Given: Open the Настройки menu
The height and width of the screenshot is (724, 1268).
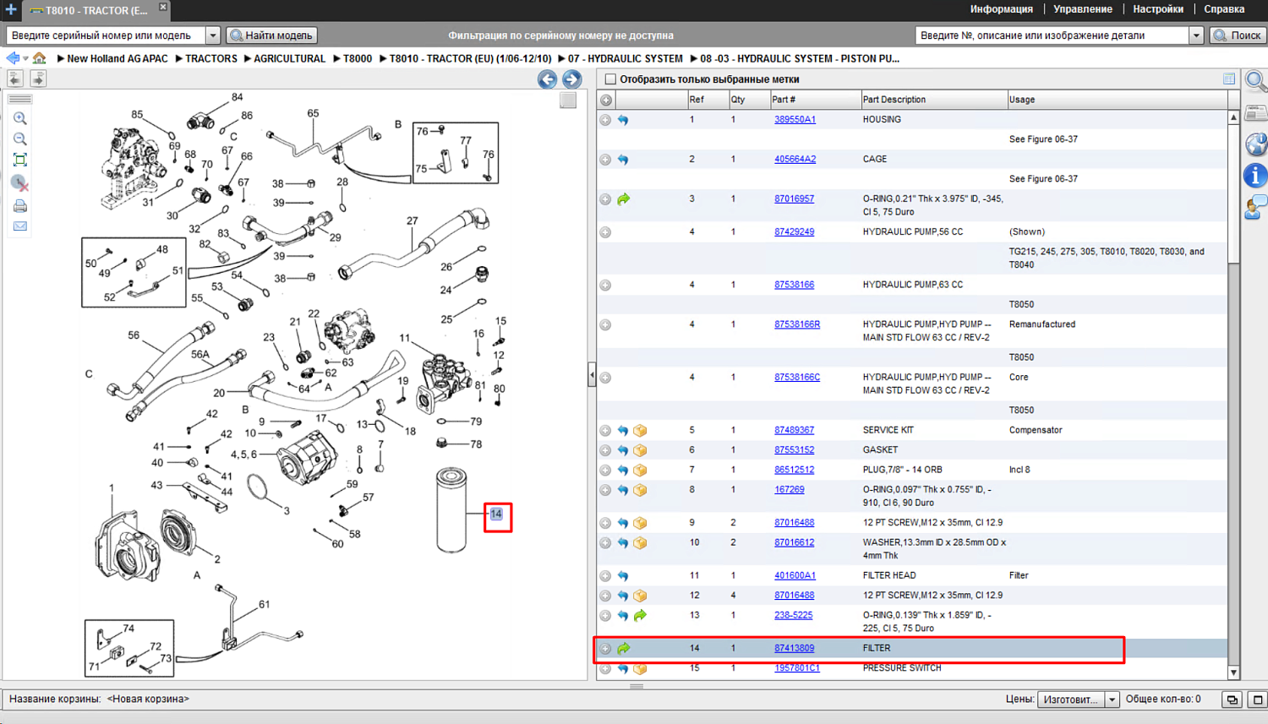Looking at the screenshot, I should [1158, 9].
